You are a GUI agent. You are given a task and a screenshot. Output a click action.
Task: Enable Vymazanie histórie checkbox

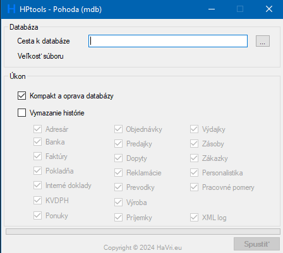tap(21, 113)
